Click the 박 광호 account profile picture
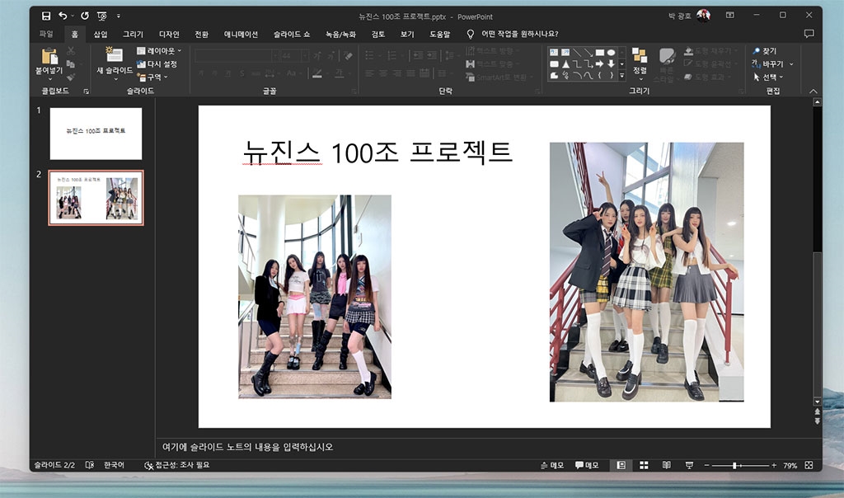This screenshot has height=498, width=844. tap(703, 16)
